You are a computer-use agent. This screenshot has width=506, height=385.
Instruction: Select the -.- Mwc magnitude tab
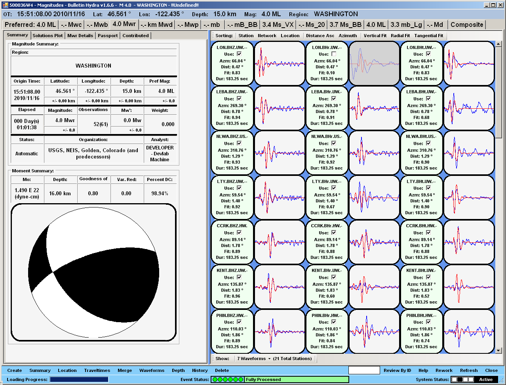pos(71,25)
